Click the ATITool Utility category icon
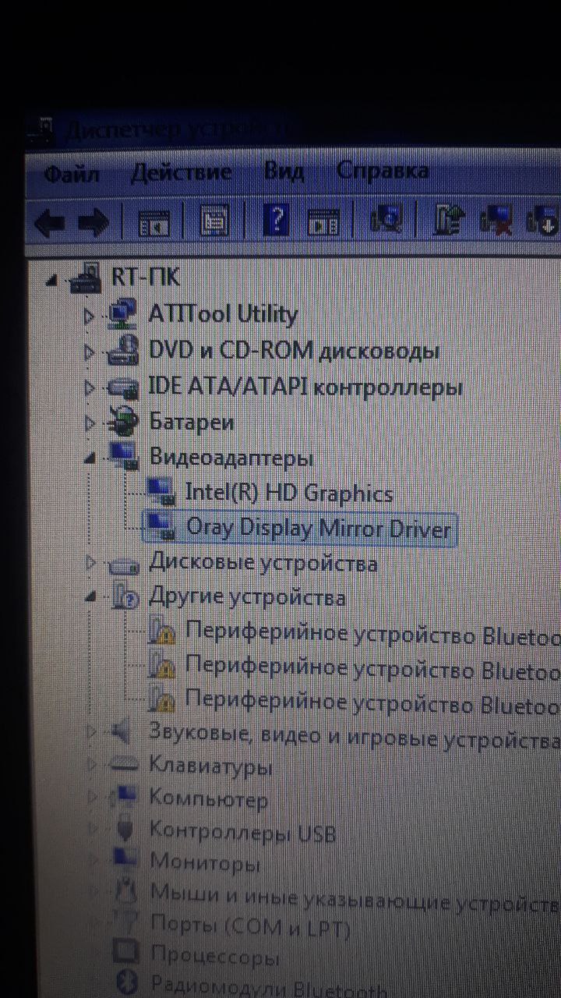The width and height of the screenshot is (561, 998). [x=122, y=314]
